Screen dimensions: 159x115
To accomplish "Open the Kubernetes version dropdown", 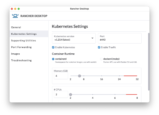I will [74, 38].
